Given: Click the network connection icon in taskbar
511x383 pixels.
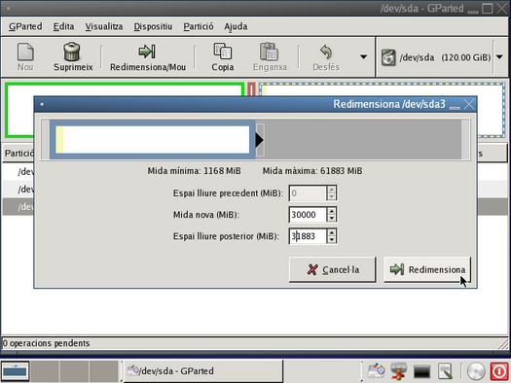Looking at the screenshot, I should point(398,371).
